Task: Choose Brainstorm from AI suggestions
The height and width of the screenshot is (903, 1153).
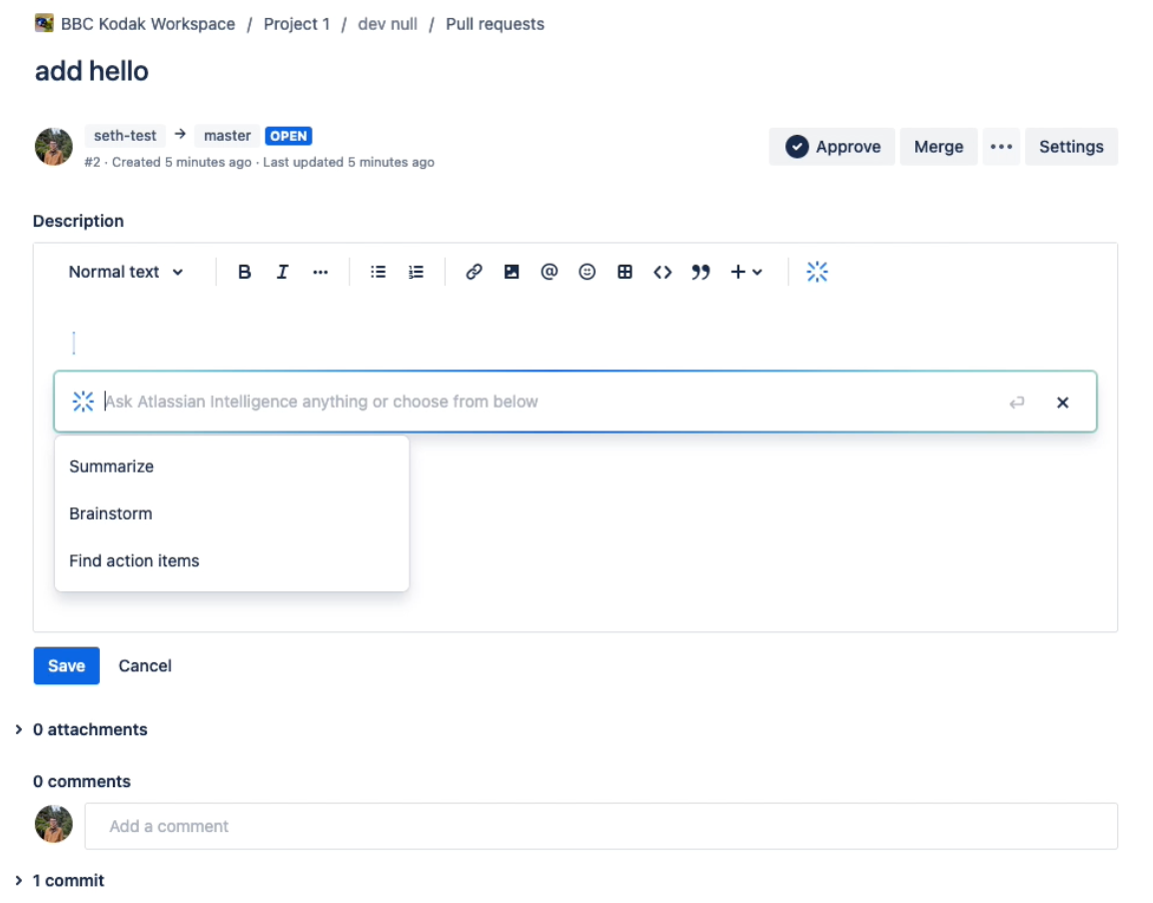Action: [x=232, y=513]
